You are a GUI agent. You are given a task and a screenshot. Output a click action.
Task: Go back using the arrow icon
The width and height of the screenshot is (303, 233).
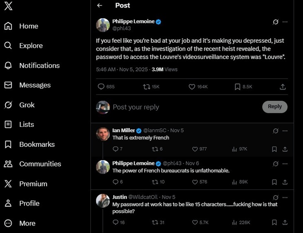[99, 5]
